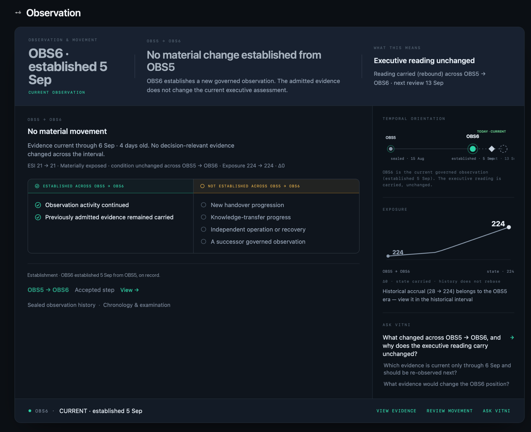531x432 pixels.
Task: Ask which evidence should be re-observed next
Action: (447, 369)
